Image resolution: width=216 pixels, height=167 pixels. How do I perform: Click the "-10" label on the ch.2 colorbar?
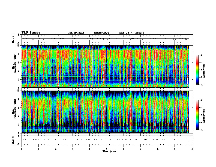click(x=202, y=130)
